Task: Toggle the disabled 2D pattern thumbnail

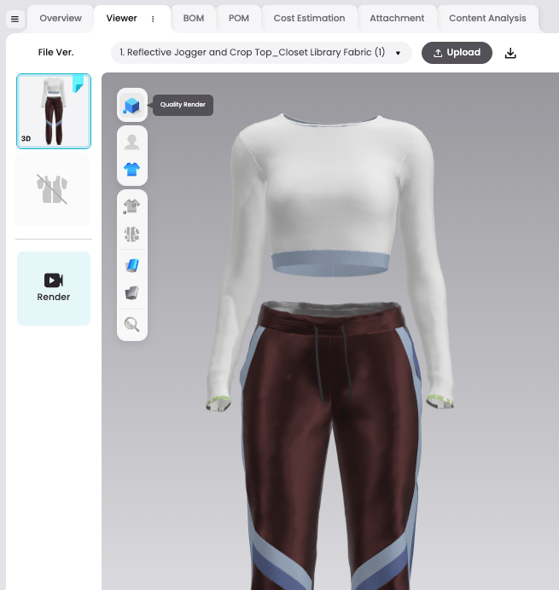Action: tap(52, 189)
